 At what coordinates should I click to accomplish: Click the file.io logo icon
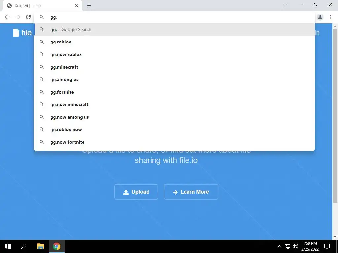16,33
